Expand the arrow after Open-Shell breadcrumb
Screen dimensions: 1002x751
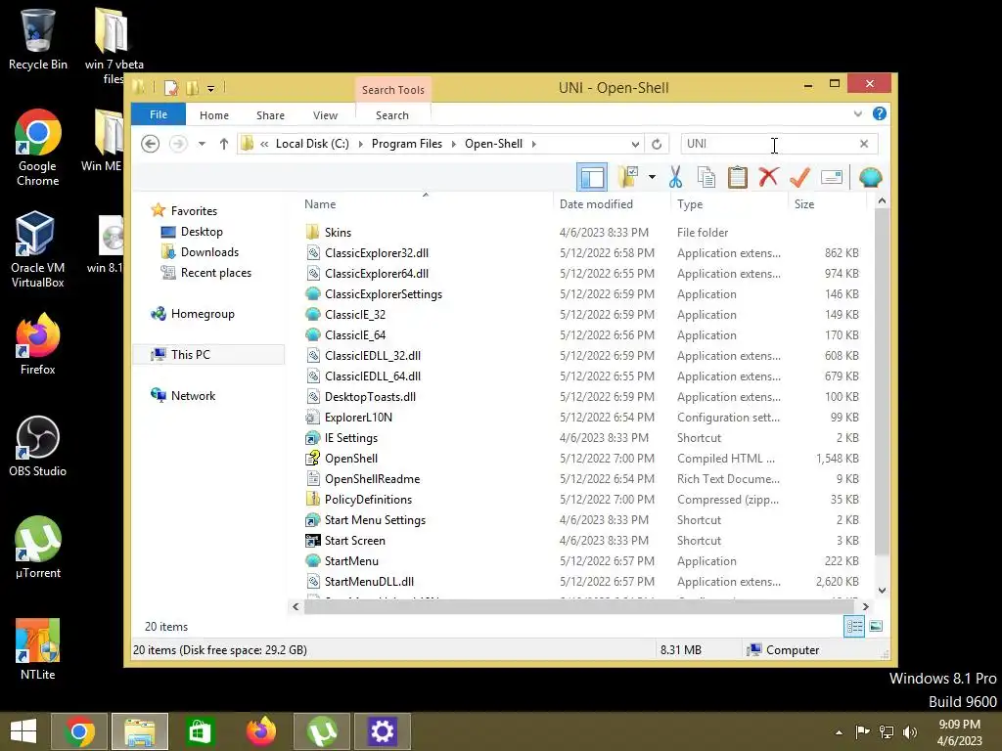tap(533, 144)
